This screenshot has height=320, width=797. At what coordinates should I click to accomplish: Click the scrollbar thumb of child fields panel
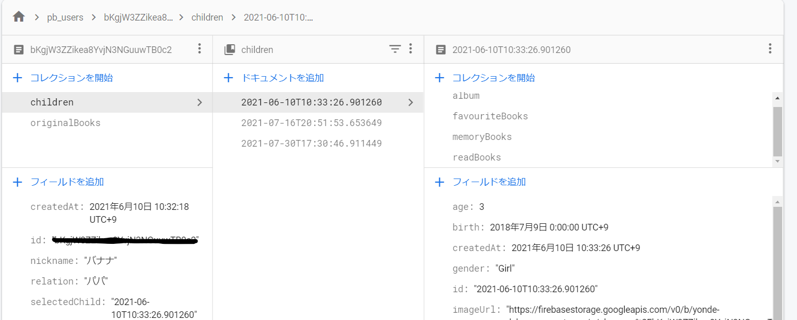pos(777,263)
